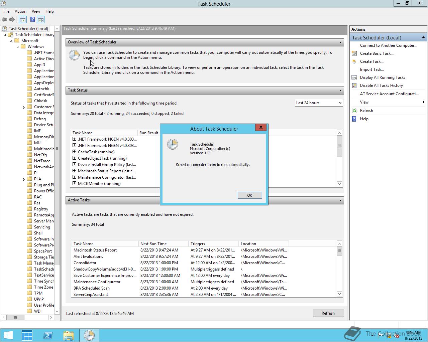Expand the CacheTask (running) row
428x342 pixels.
(75, 152)
